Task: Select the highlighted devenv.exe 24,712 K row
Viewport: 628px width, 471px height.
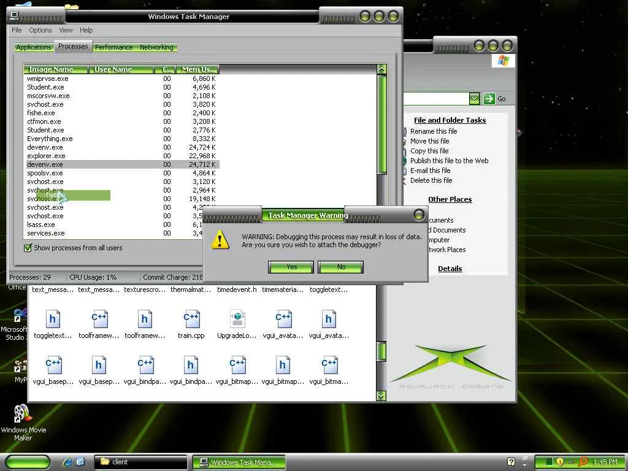Action: pos(121,164)
